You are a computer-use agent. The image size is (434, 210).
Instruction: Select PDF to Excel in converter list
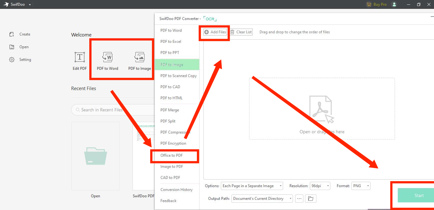pos(177,42)
